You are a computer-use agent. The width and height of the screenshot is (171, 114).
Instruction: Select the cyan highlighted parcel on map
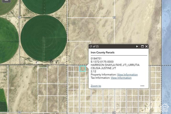(x=83, y=69)
